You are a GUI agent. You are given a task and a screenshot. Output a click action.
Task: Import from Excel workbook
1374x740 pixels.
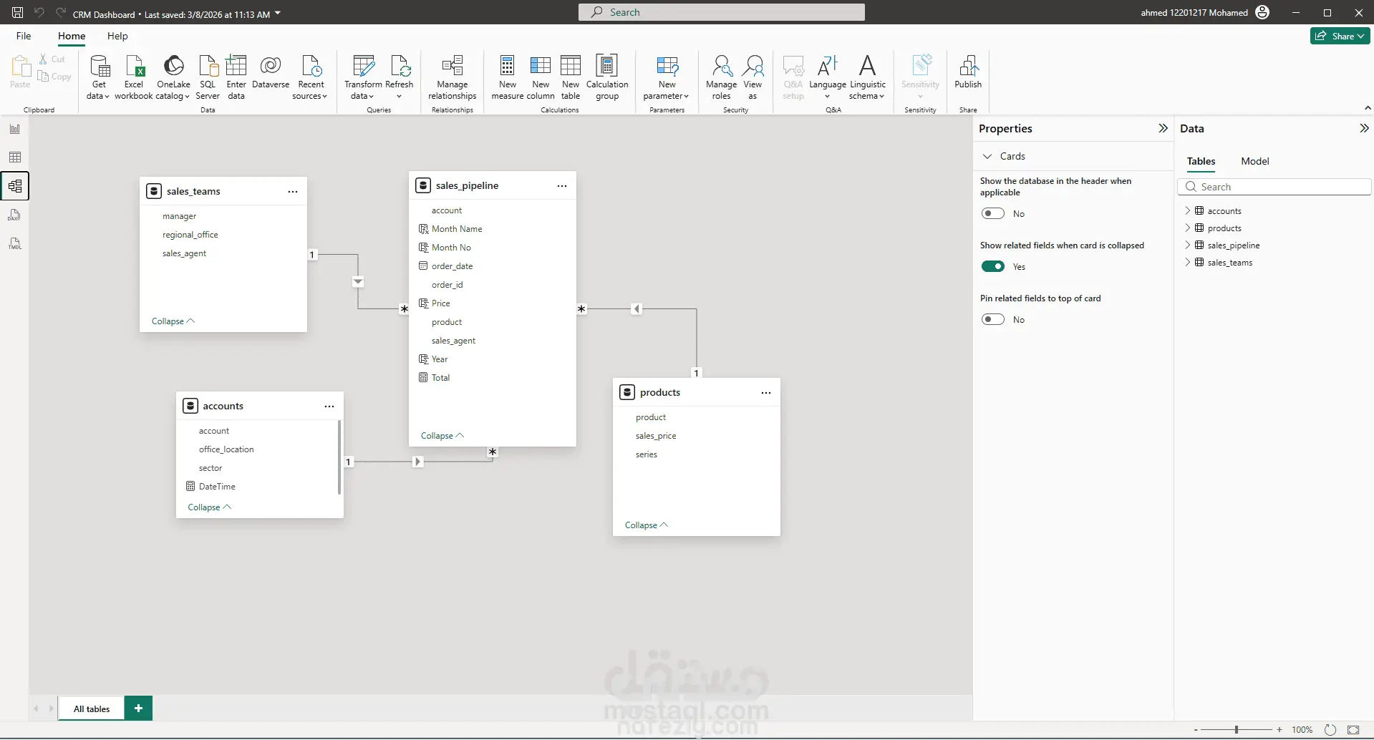(x=134, y=77)
